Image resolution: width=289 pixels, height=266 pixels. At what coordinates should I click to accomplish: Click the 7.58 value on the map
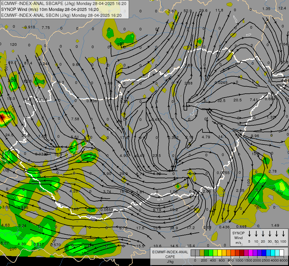75,119
